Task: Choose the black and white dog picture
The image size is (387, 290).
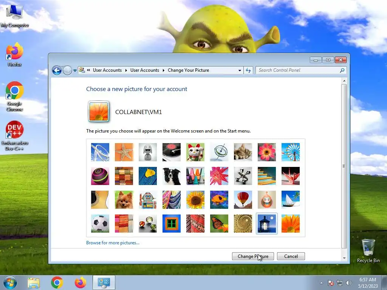Action: pos(172,176)
